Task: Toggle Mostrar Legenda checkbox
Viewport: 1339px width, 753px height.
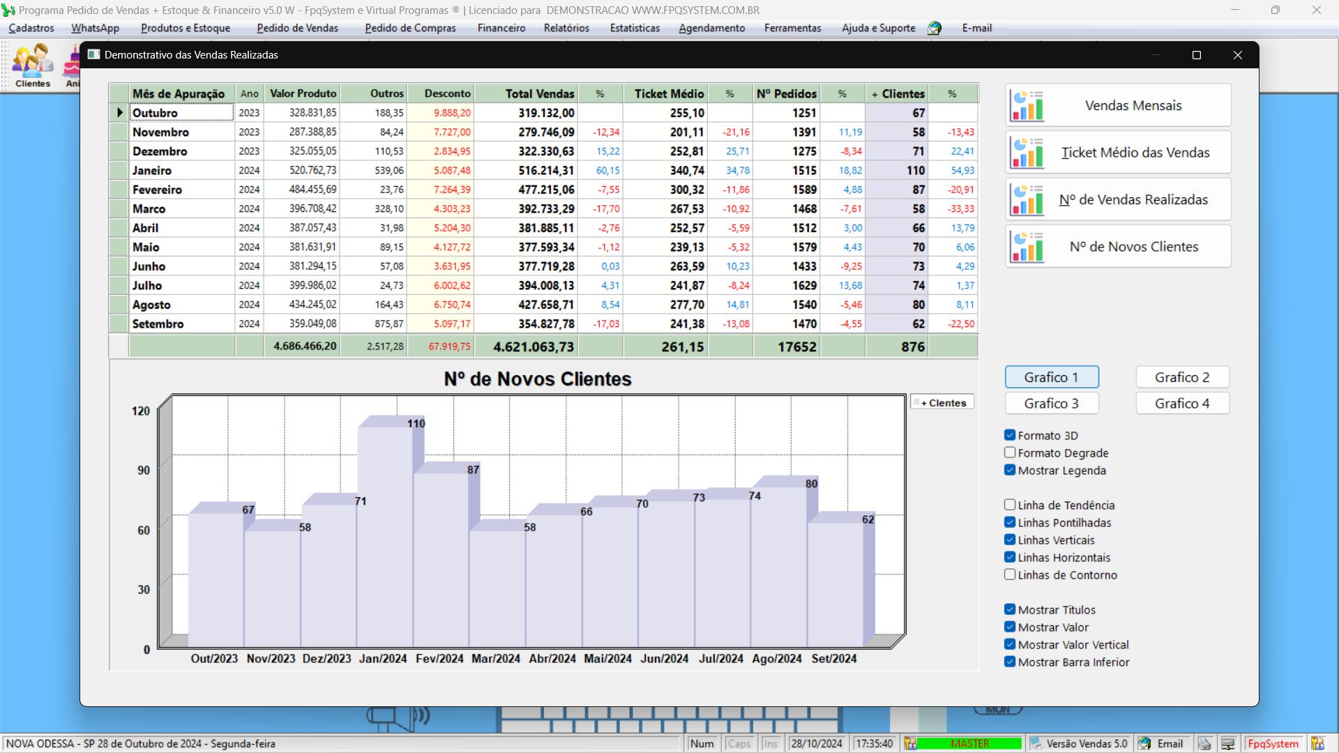Action: 1010,470
